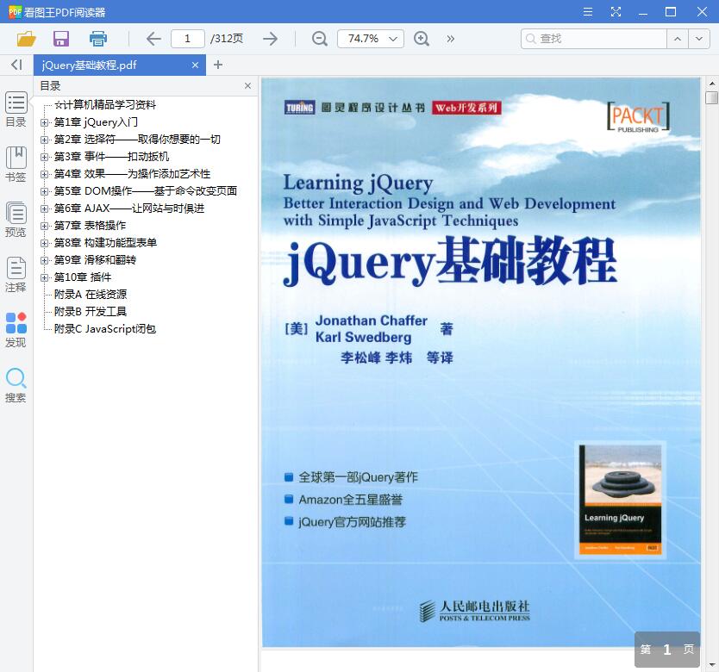Click the 查找 search text box
The width and height of the screenshot is (719, 672).
[x=594, y=39]
